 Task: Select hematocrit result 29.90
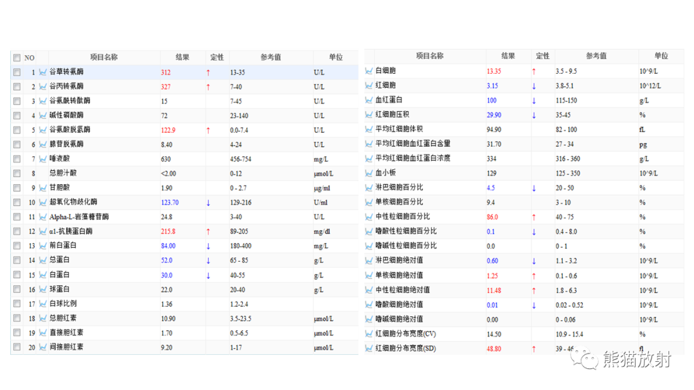(x=494, y=115)
